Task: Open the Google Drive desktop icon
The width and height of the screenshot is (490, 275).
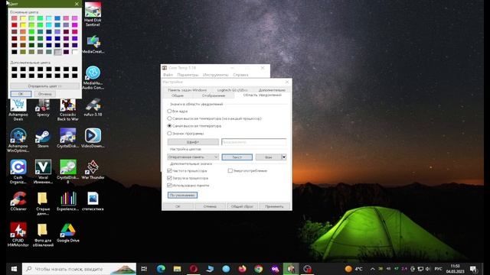Action: (68, 232)
